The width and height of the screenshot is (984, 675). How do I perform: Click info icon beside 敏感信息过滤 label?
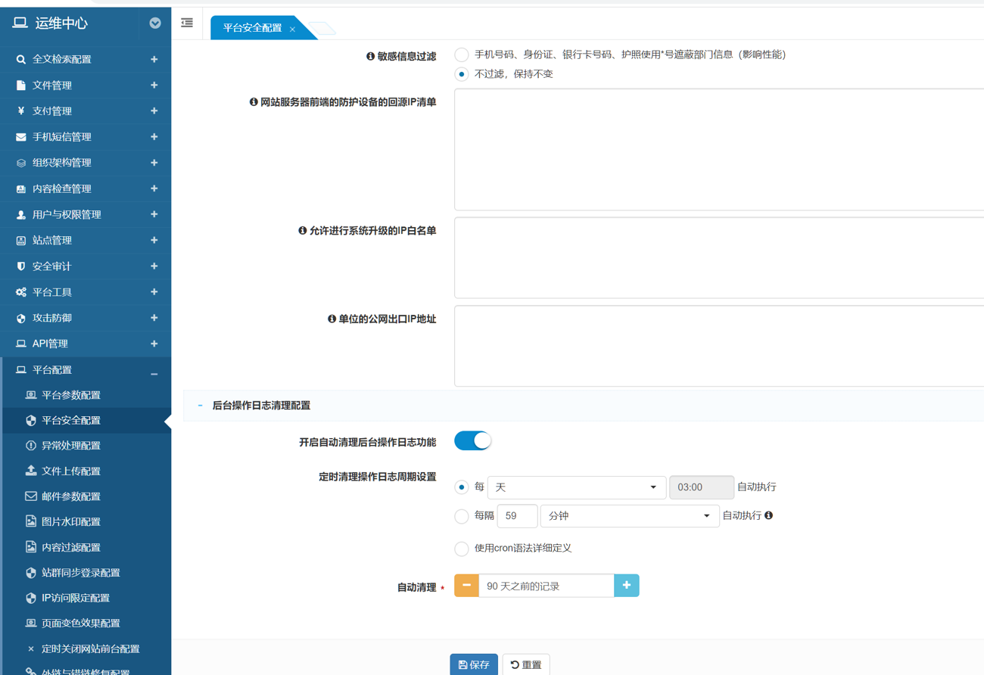click(370, 57)
